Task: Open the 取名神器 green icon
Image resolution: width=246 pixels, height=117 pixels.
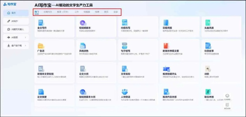Action: [208, 92]
